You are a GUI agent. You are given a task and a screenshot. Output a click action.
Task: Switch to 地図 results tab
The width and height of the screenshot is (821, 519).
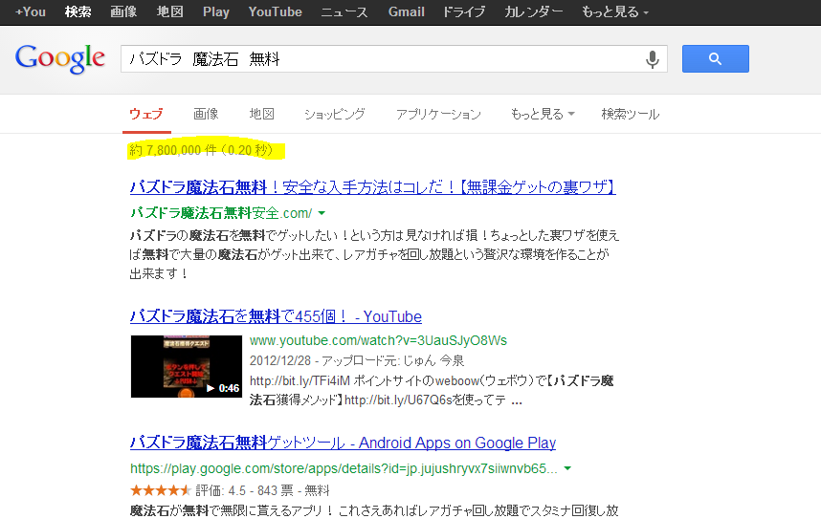pos(262,114)
